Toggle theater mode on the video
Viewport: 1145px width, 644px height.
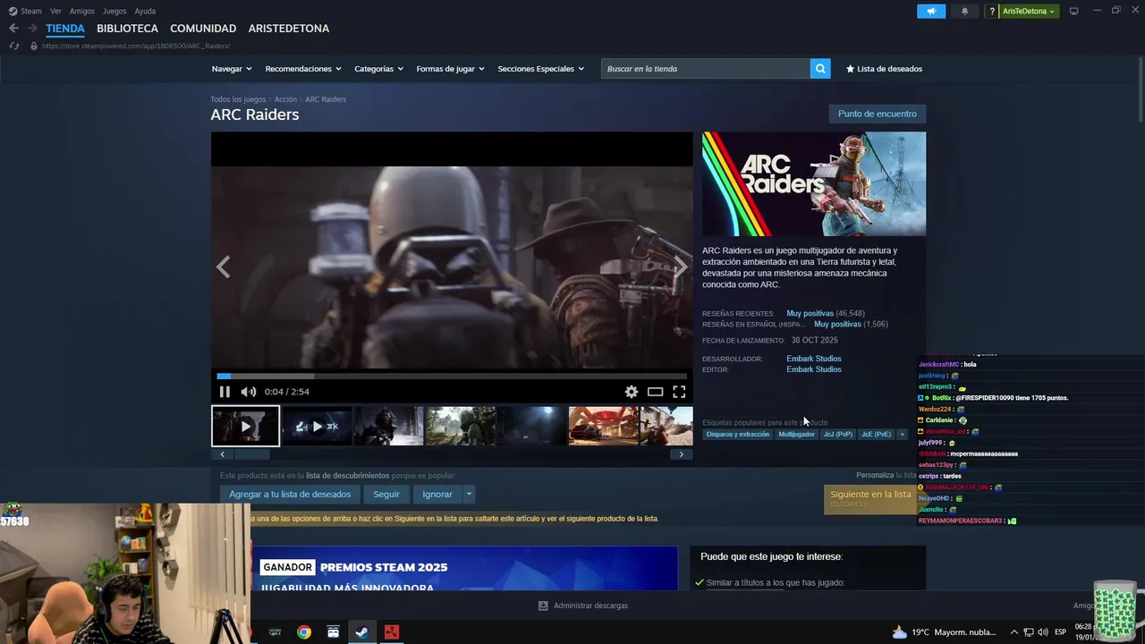pyautogui.click(x=656, y=392)
